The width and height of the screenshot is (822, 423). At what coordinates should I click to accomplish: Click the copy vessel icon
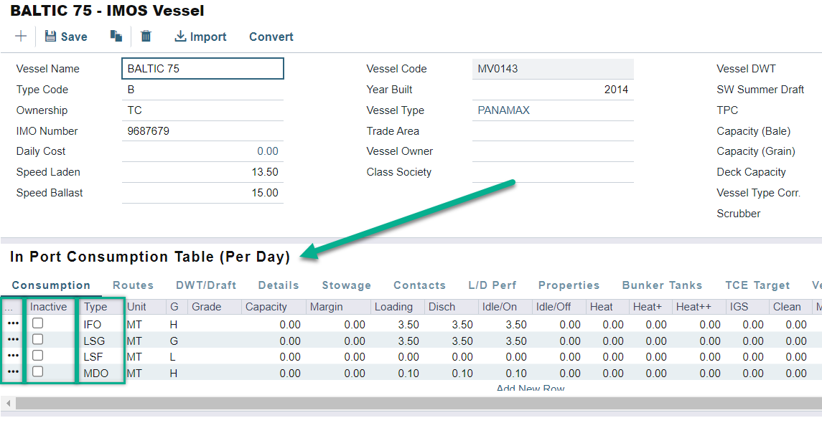(x=116, y=37)
